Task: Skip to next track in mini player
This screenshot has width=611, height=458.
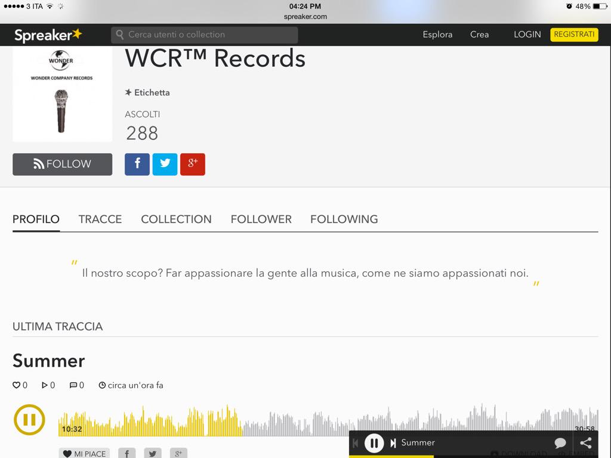Action: [x=393, y=443]
